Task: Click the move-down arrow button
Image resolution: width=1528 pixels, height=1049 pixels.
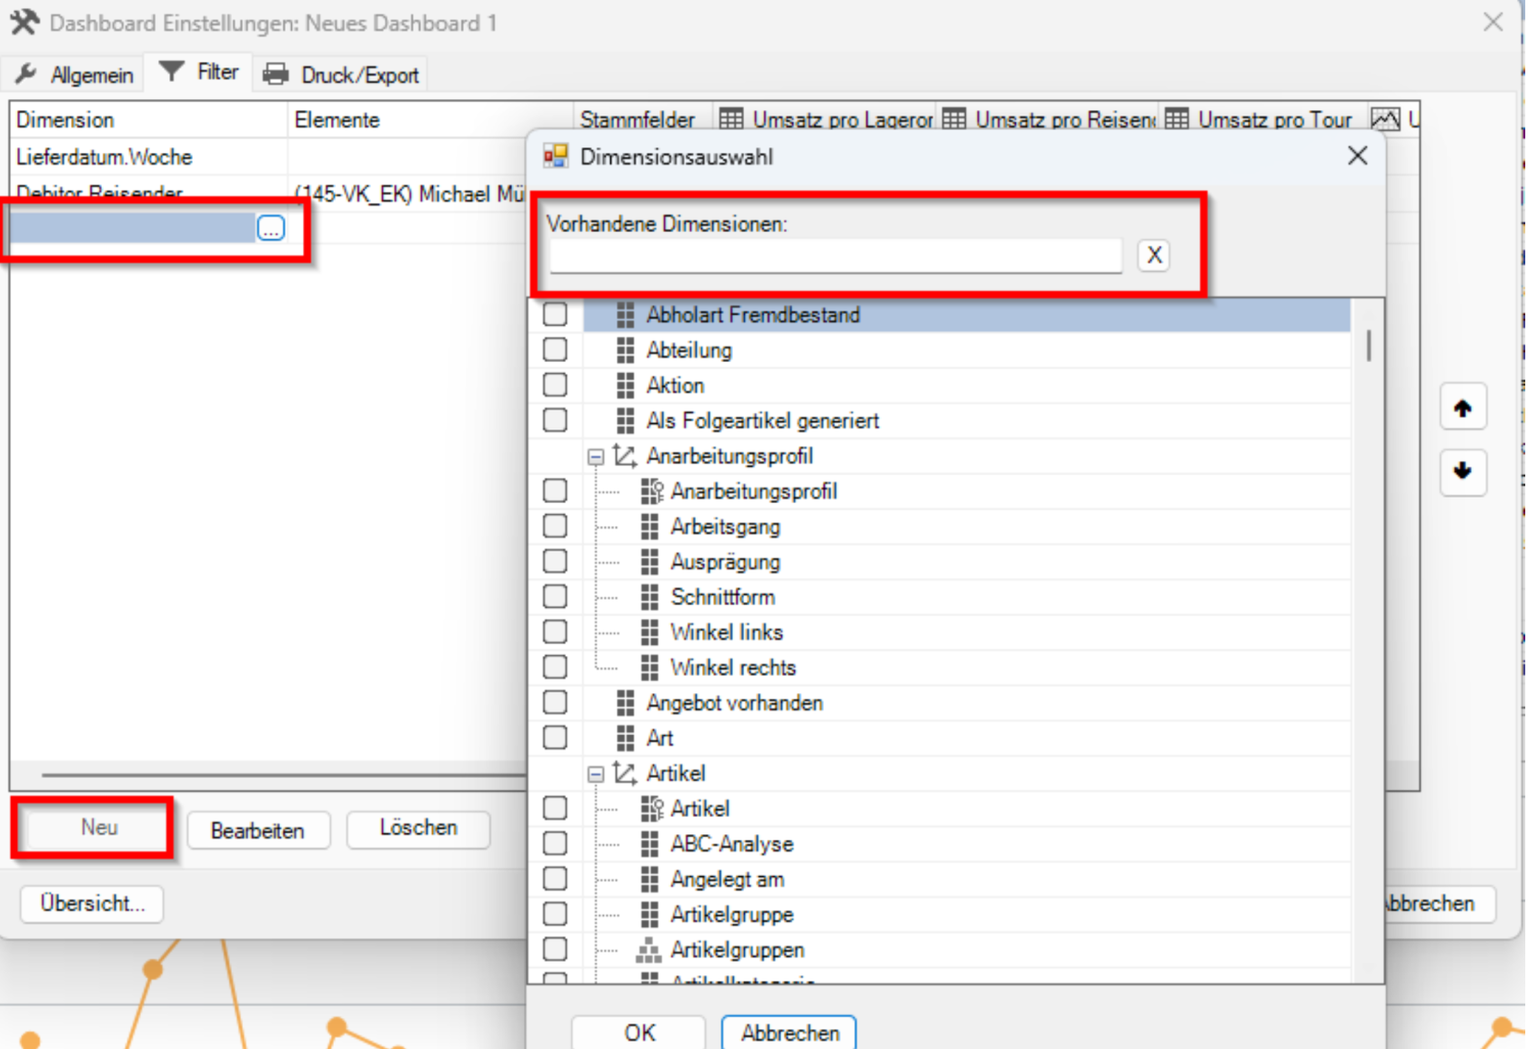Action: (1463, 471)
